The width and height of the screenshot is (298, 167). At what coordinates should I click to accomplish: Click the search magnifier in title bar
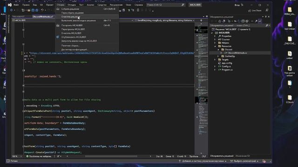[183, 5]
